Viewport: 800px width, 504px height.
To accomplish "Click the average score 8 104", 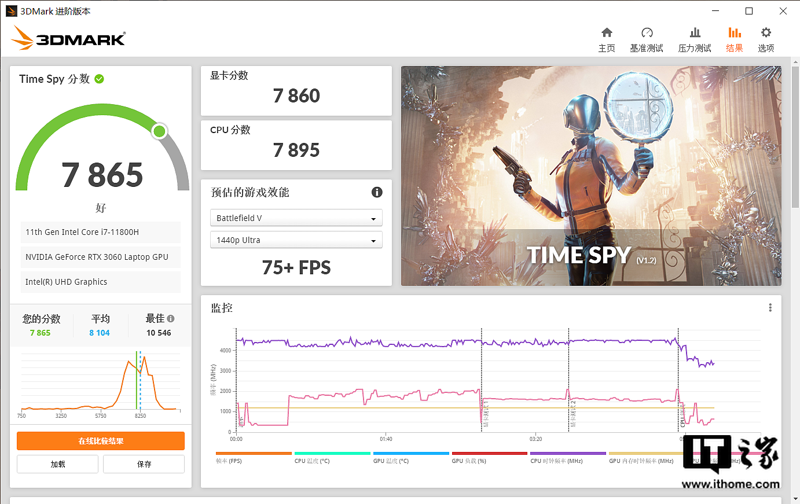I will [x=100, y=333].
